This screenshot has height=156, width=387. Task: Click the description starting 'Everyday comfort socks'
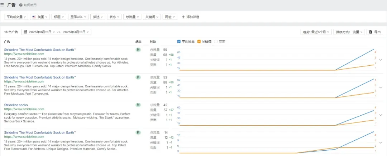(67, 117)
